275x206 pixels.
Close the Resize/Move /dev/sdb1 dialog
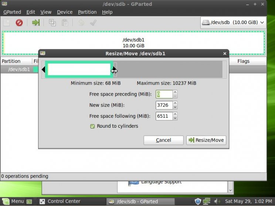(225, 54)
